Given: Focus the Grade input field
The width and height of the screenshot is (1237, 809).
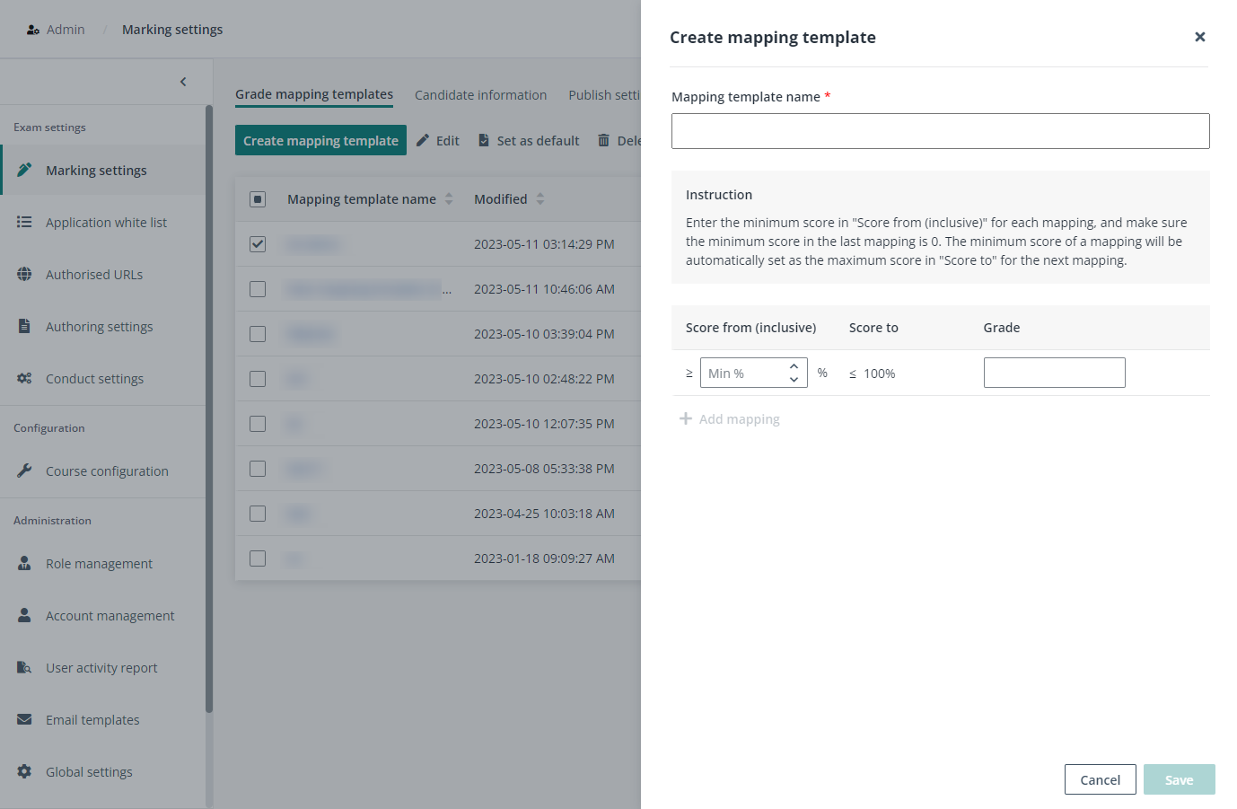Looking at the screenshot, I should point(1055,373).
